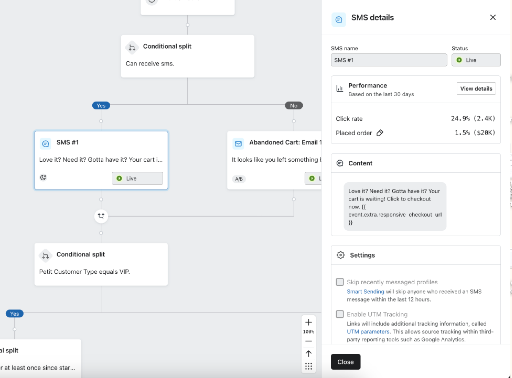Screen dimensions: 512x378
Task: Click the Yes branch label under Can receive sms
Action: pyautogui.click(x=101, y=106)
